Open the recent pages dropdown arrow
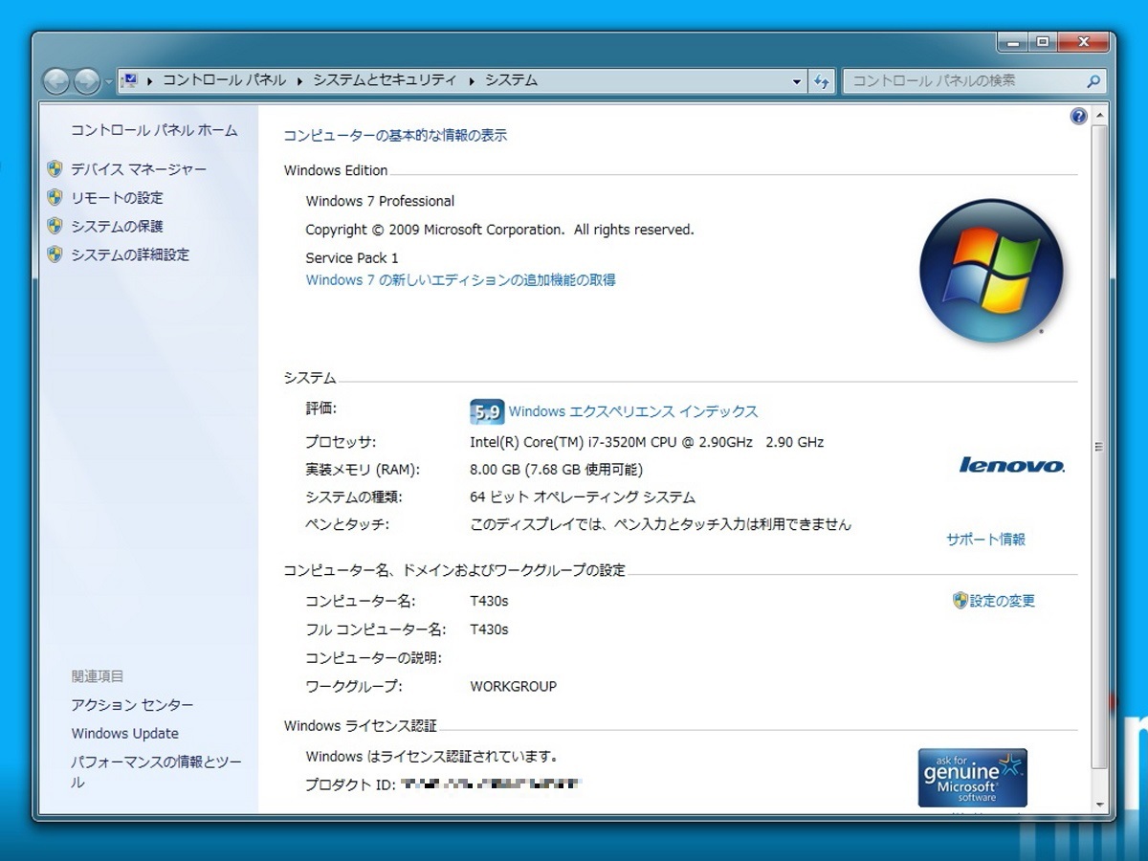This screenshot has width=1148, height=861. pyautogui.click(x=108, y=82)
